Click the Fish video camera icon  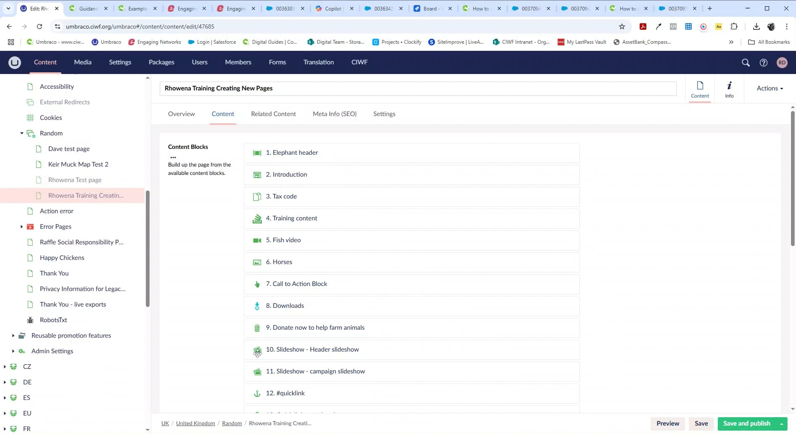click(257, 240)
